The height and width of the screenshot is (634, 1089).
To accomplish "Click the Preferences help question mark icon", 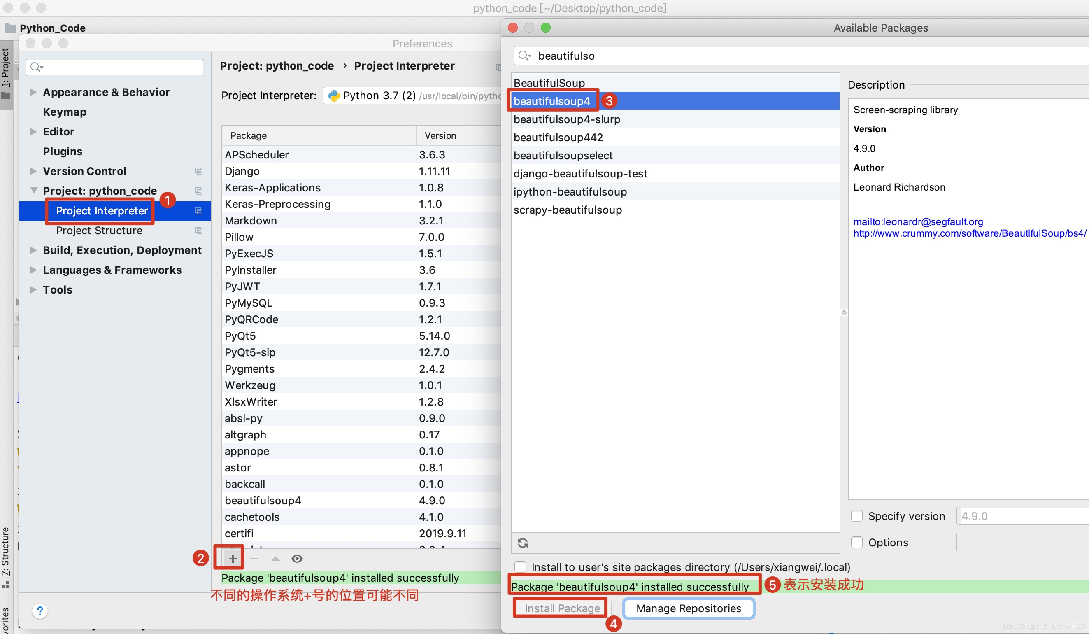I will click(40, 611).
